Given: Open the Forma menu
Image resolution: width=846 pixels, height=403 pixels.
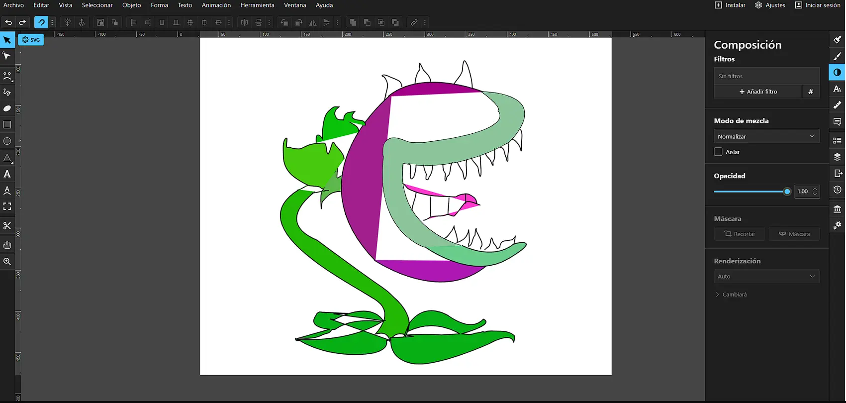Looking at the screenshot, I should point(159,5).
